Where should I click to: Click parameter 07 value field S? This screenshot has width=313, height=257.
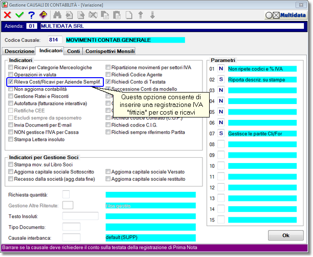coord(221,133)
